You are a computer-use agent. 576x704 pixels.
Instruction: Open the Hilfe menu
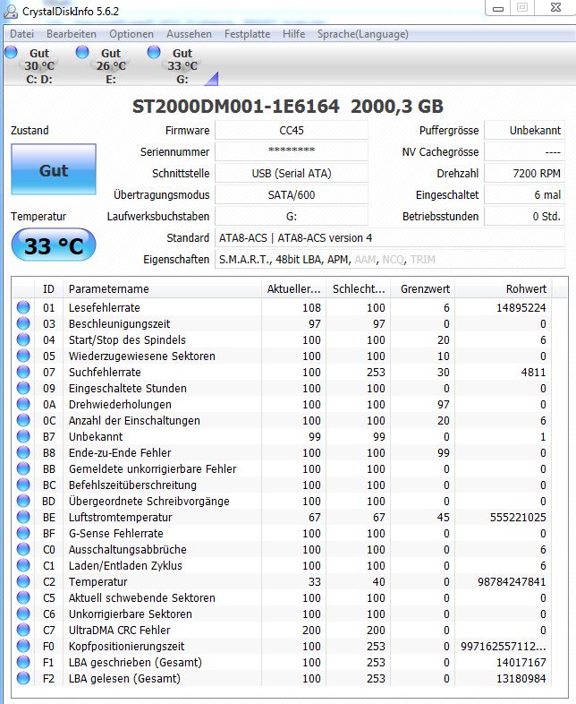click(x=293, y=34)
